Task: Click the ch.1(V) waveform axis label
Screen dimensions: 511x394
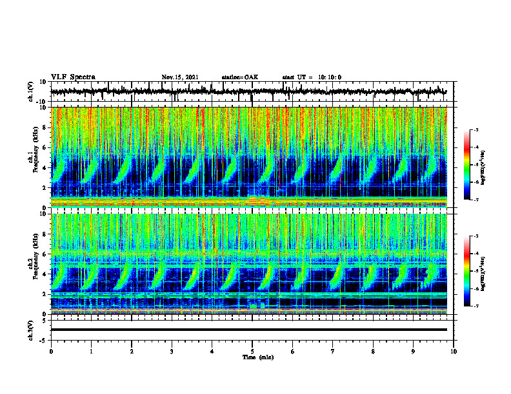Action: 31,91
